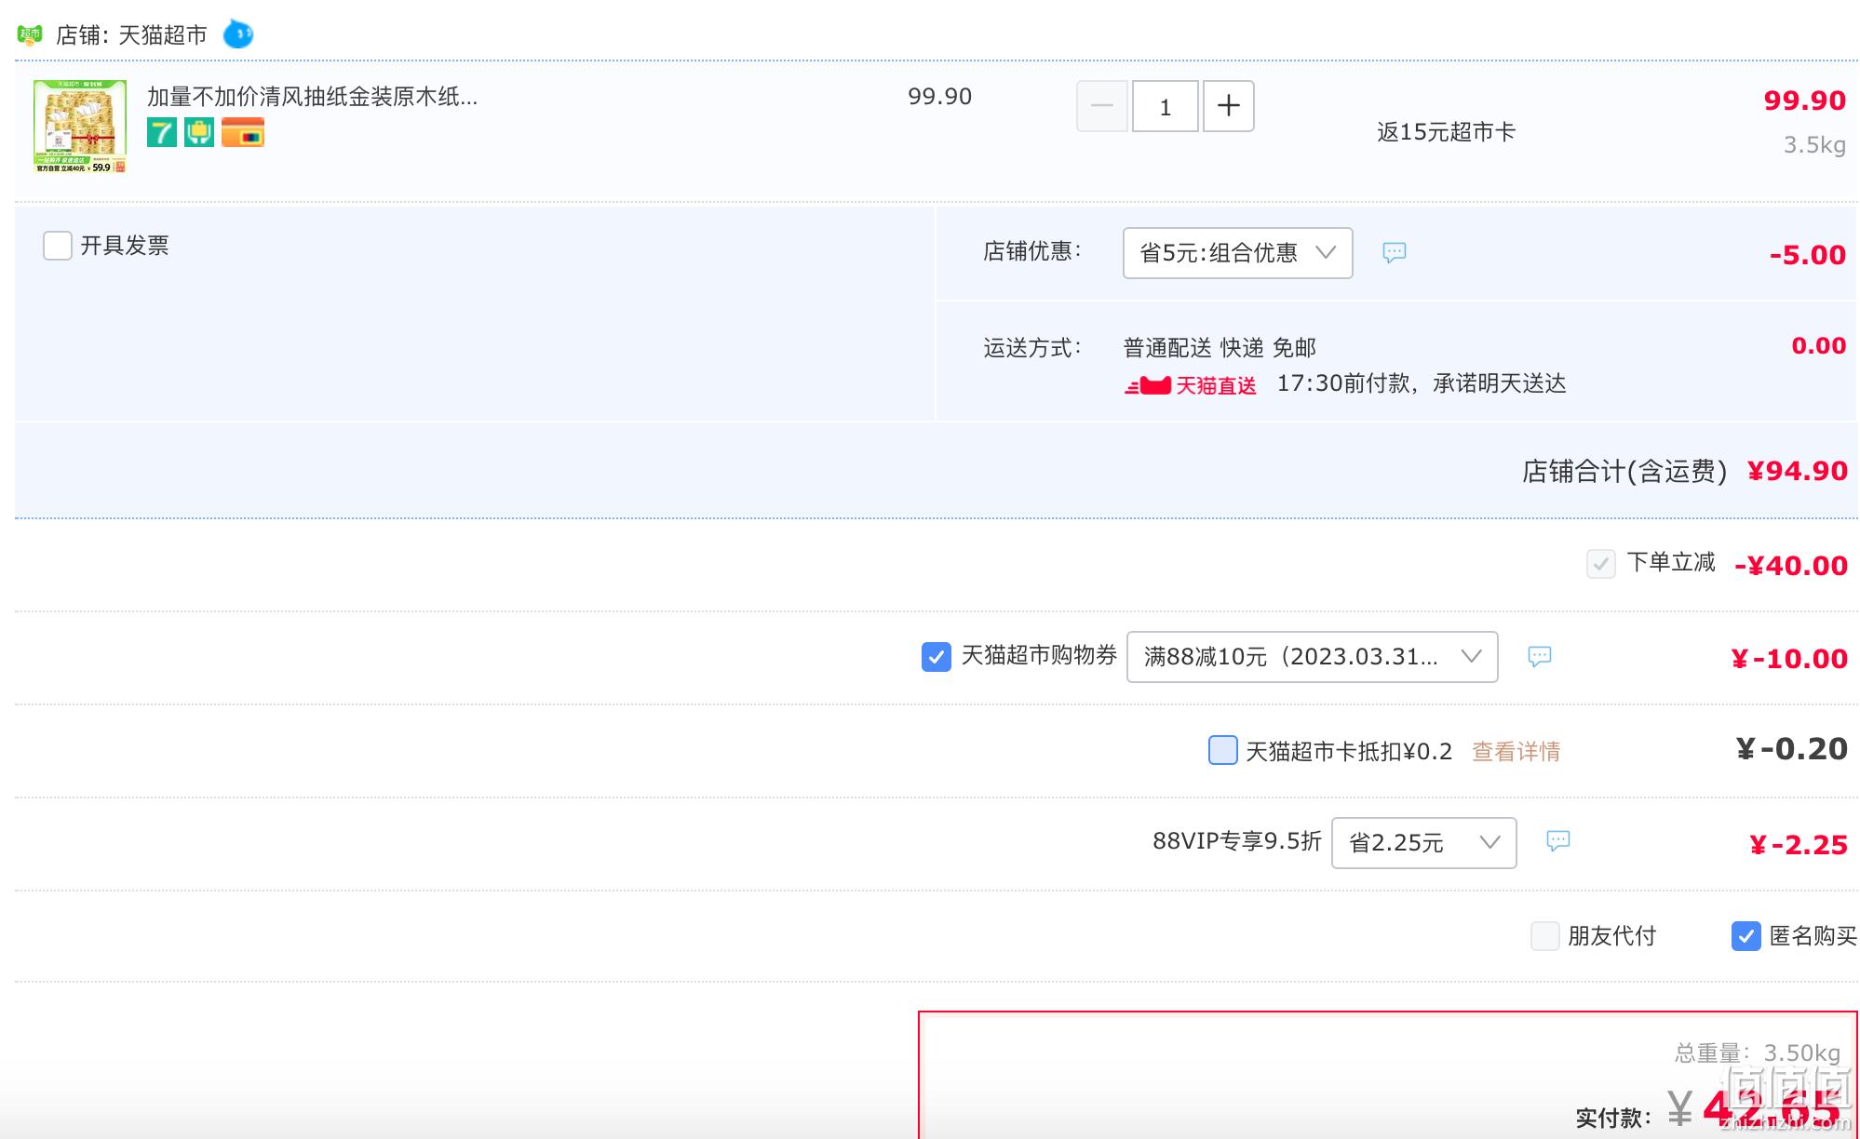
Task: Open the 查看详情 link
Action: coord(1516,751)
